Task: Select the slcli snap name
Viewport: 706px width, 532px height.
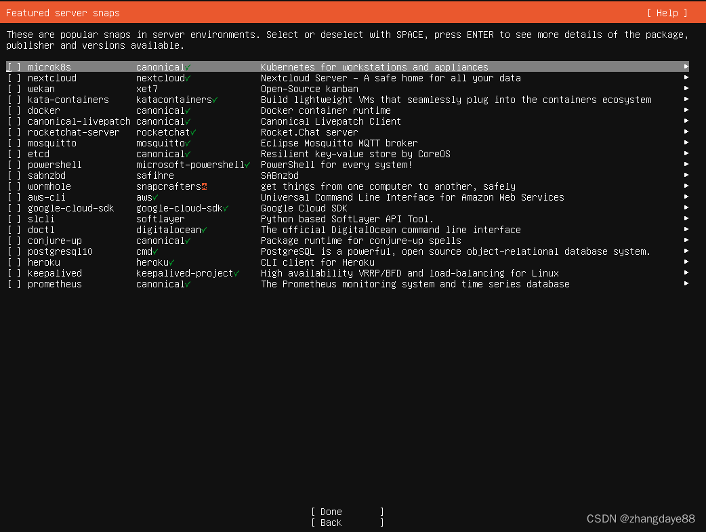Action: click(x=41, y=219)
